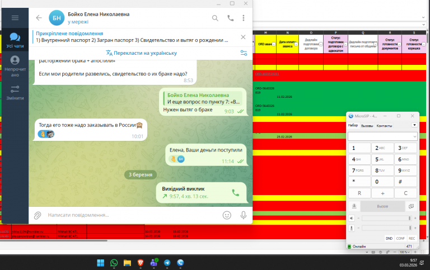Open filter on Статус готовности корешка header
Viewport: 430px width, 270px height.
pyautogui.click(x=424, y=44)
